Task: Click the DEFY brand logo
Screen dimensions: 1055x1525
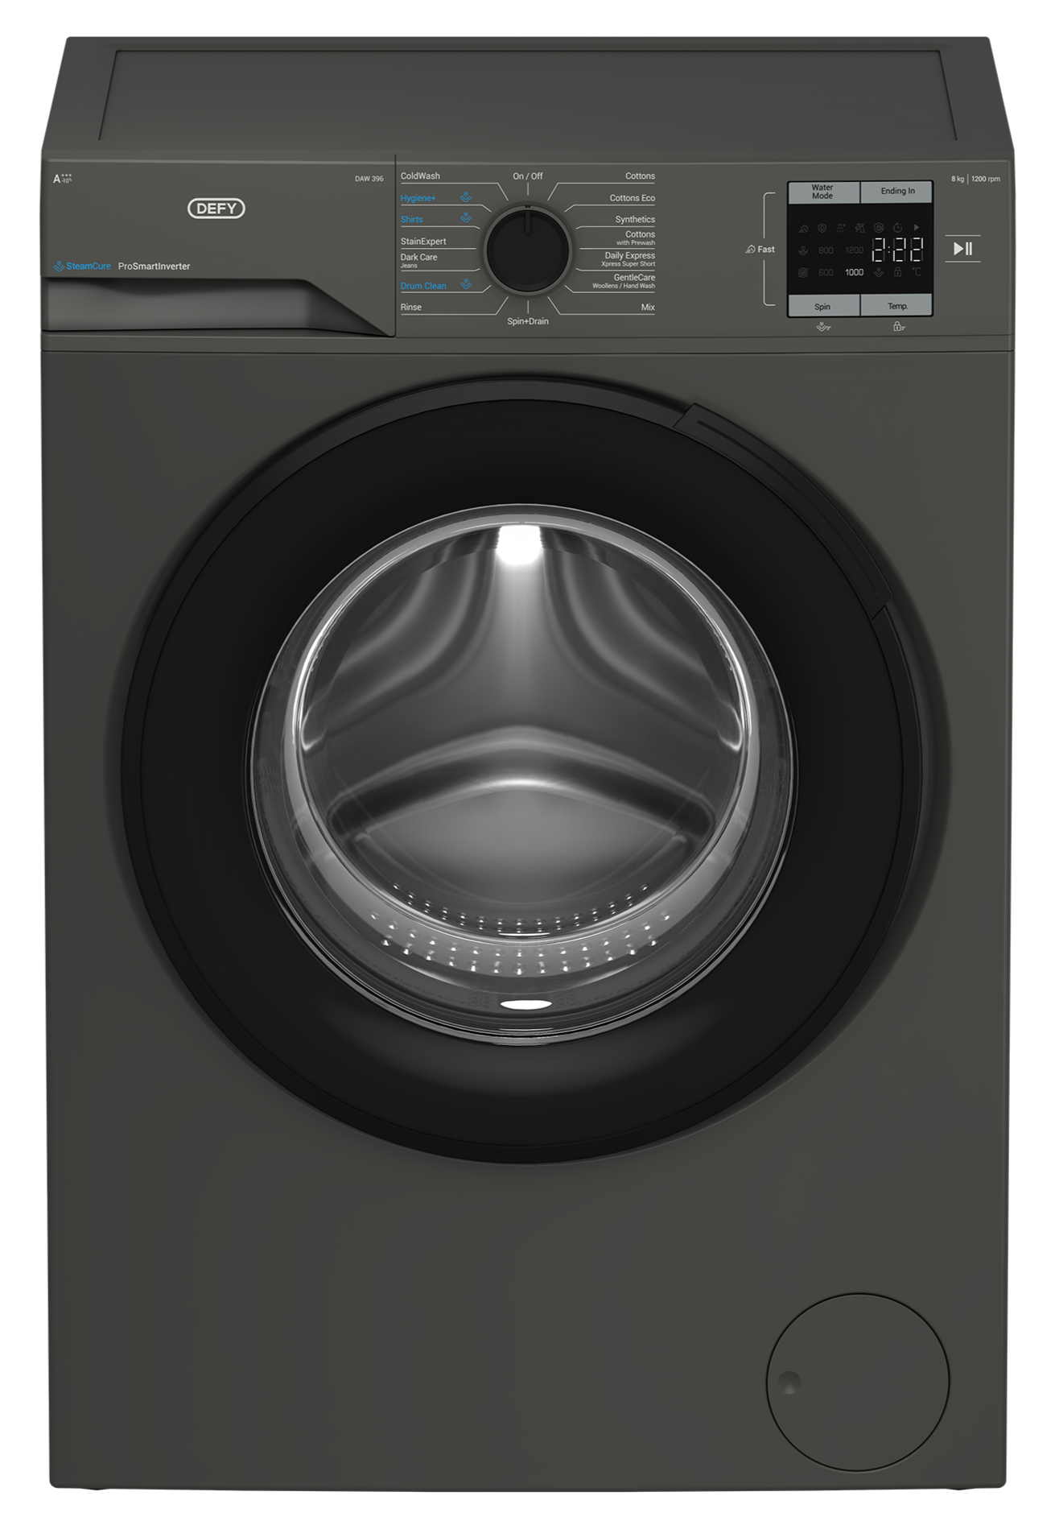Action: click(x=216, y=209)
